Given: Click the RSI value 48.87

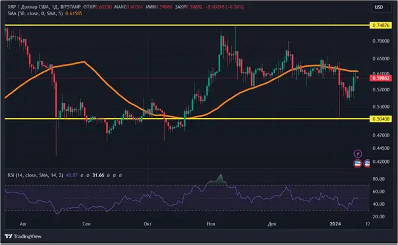Looking at the screenshot, I should pos(72,175).
